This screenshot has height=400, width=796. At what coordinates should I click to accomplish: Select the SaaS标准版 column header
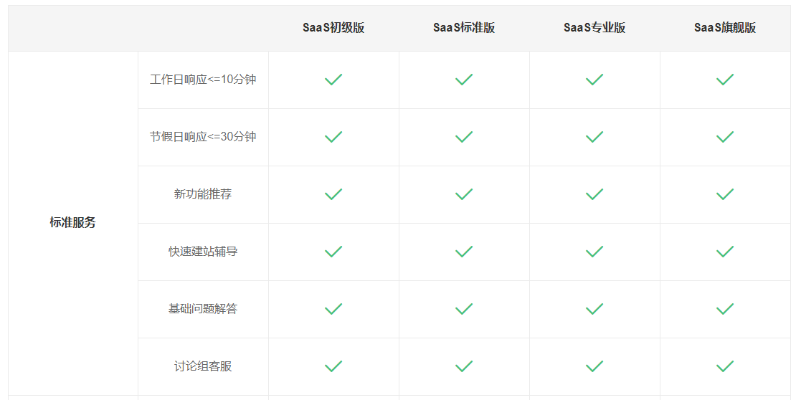pos(464,28)
